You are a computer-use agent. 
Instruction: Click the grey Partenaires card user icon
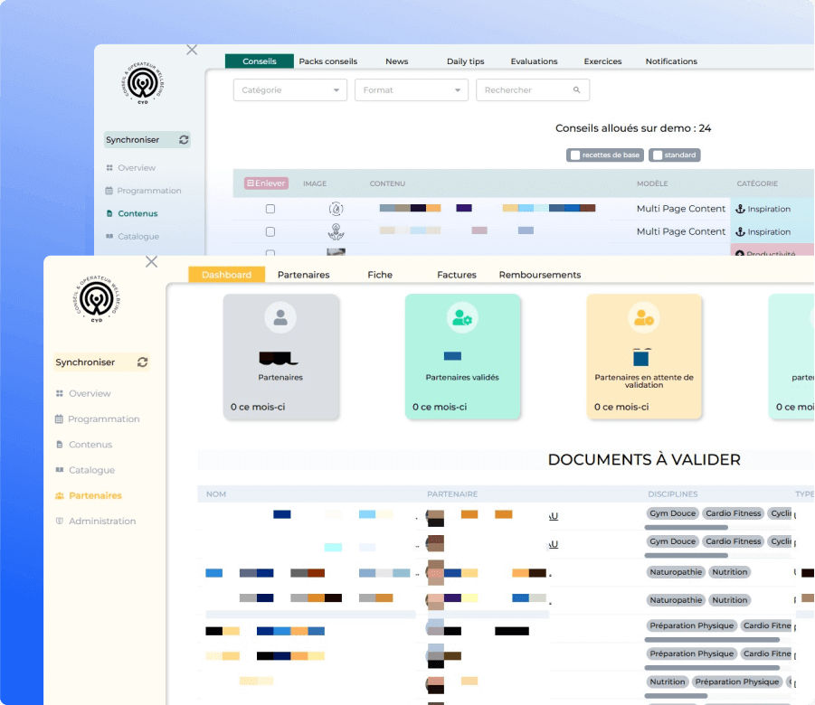[x=280, y=317]
